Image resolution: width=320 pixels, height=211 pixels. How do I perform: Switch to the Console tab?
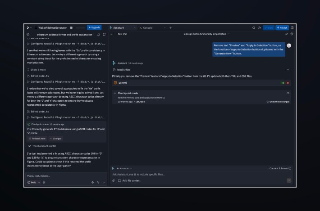pyautogui.click(x=146, y=27)
